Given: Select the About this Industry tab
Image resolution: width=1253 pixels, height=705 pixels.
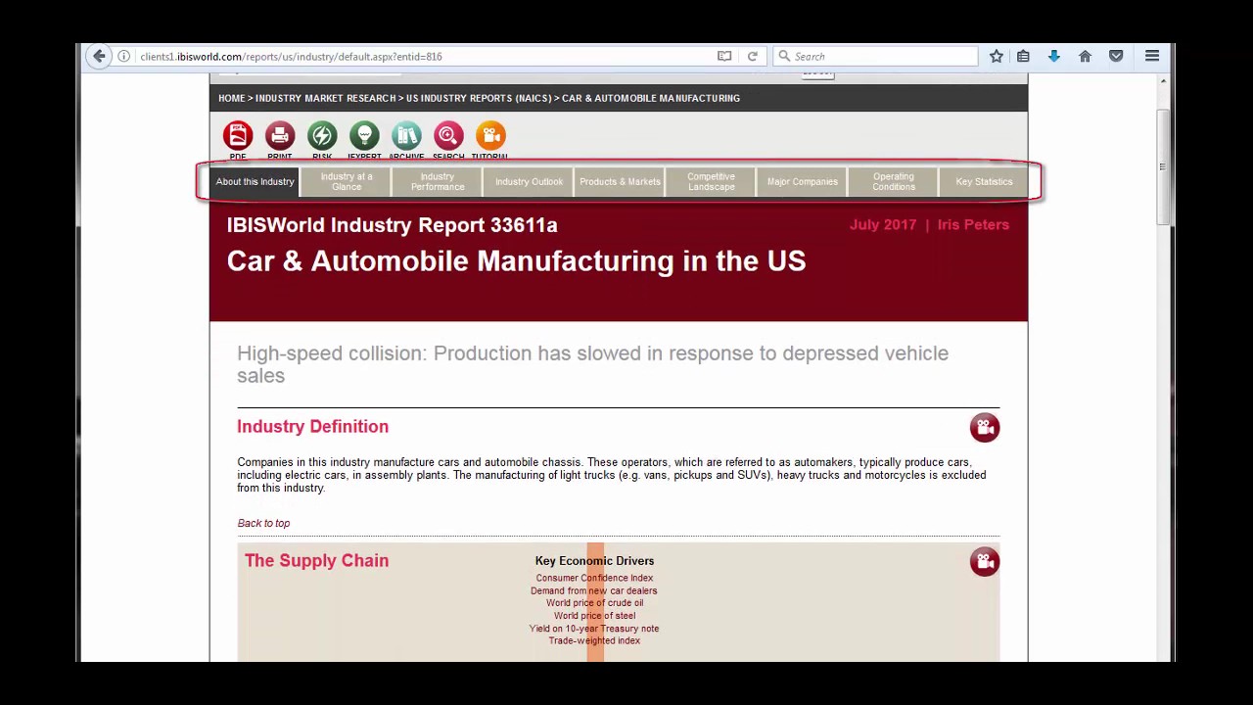Looking at the screenshot, I should coord(255,182).
